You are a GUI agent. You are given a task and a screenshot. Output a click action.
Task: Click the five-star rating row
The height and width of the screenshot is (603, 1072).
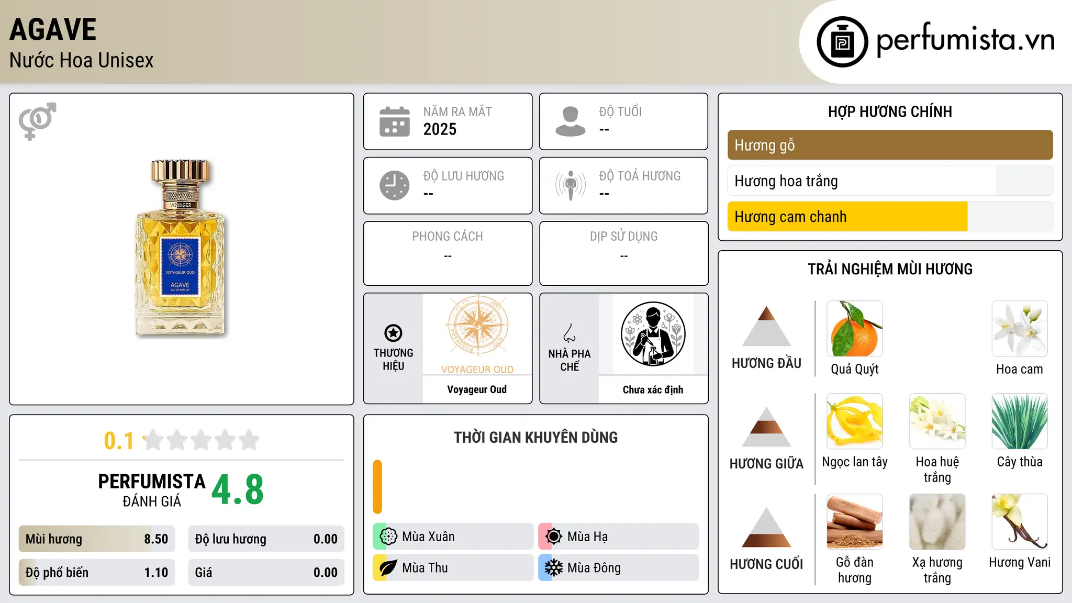click(201, 440)
